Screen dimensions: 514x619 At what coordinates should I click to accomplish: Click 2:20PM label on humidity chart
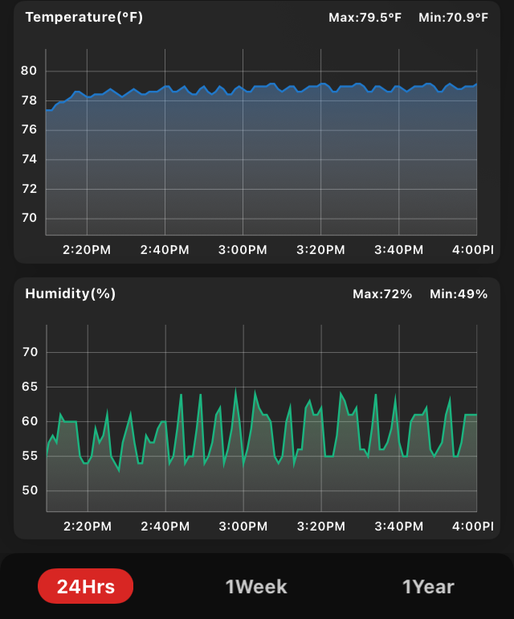(88, 527)
